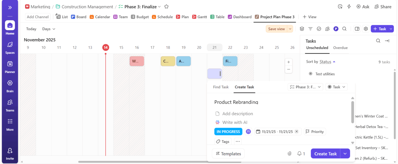The image size is (398, 164).
Task: Toggle the favorite star next to Phase 3
Action: tap(166, 7)
